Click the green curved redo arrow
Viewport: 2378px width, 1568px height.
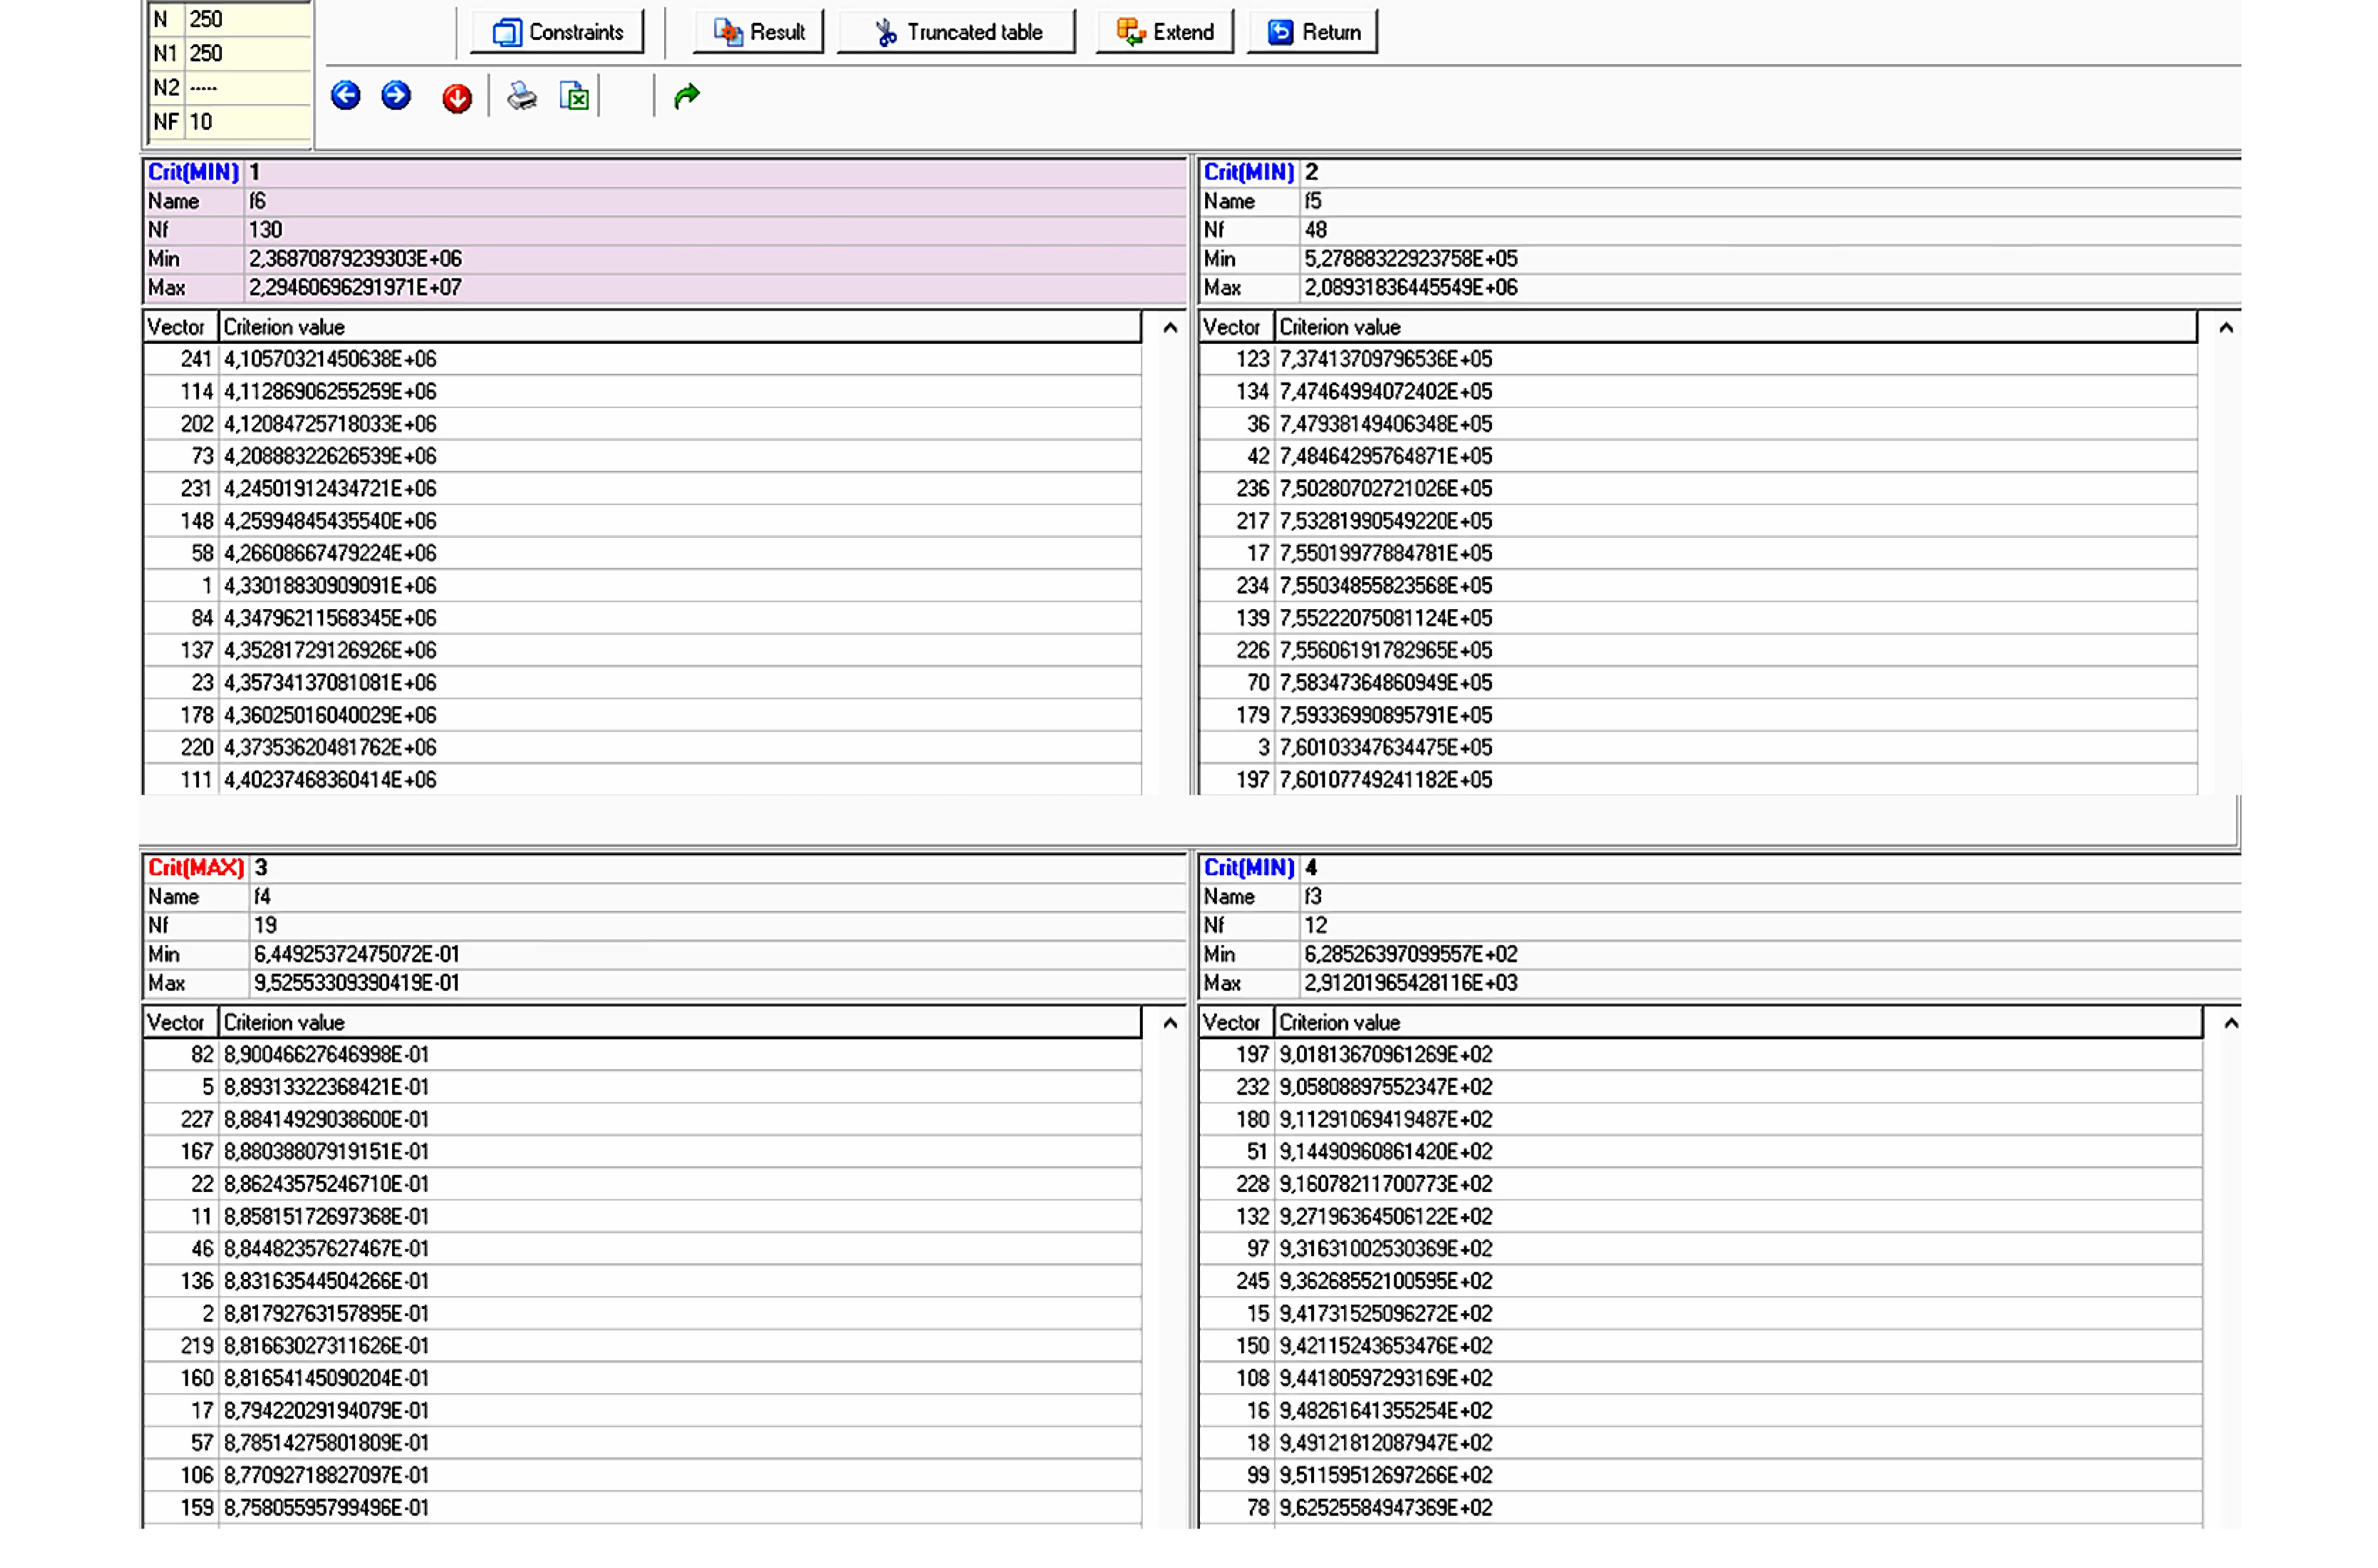click(x=687, y=96)
